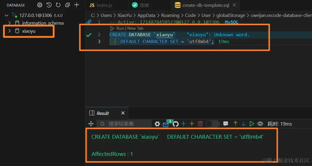Screen dimensions: 312x166
Task: Click the yellow plus icon in results
Action: coord(192,124)
